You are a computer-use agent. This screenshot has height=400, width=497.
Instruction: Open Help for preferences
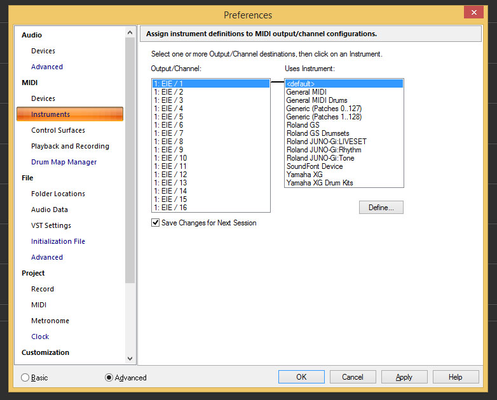(455, 377)
